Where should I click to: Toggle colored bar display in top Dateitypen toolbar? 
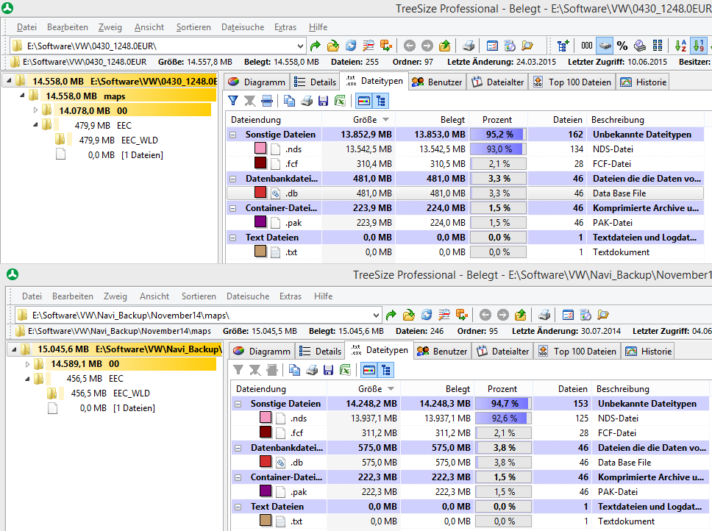coord(364,101)
